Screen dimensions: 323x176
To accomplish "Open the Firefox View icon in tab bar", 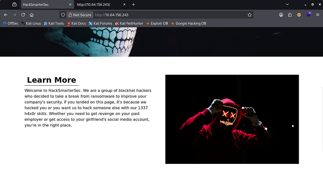I will (x=14, y=4).
